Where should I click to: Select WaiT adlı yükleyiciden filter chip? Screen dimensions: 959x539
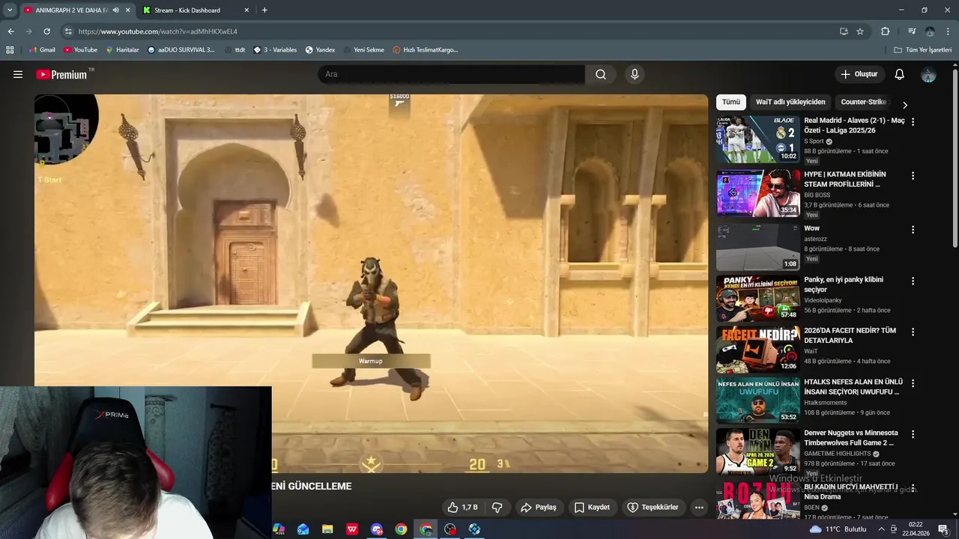click(790, 102)
